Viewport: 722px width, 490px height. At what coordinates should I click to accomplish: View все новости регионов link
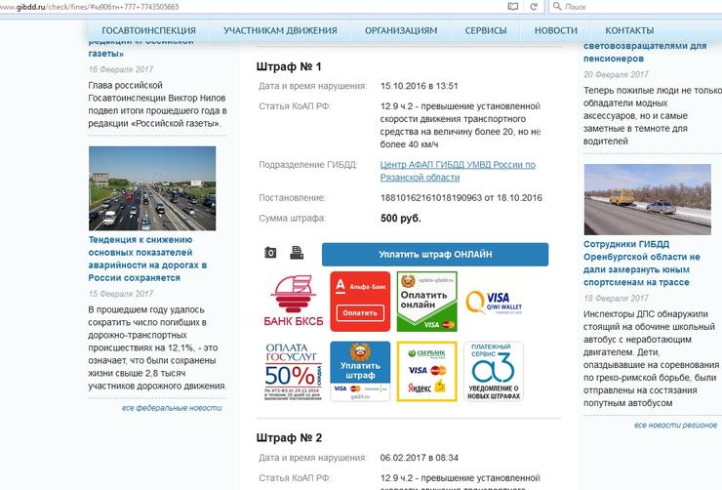coord(675,425)
